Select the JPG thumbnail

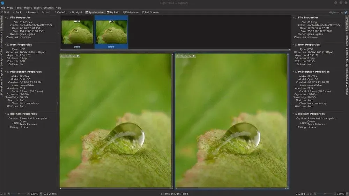pos(111,32)
